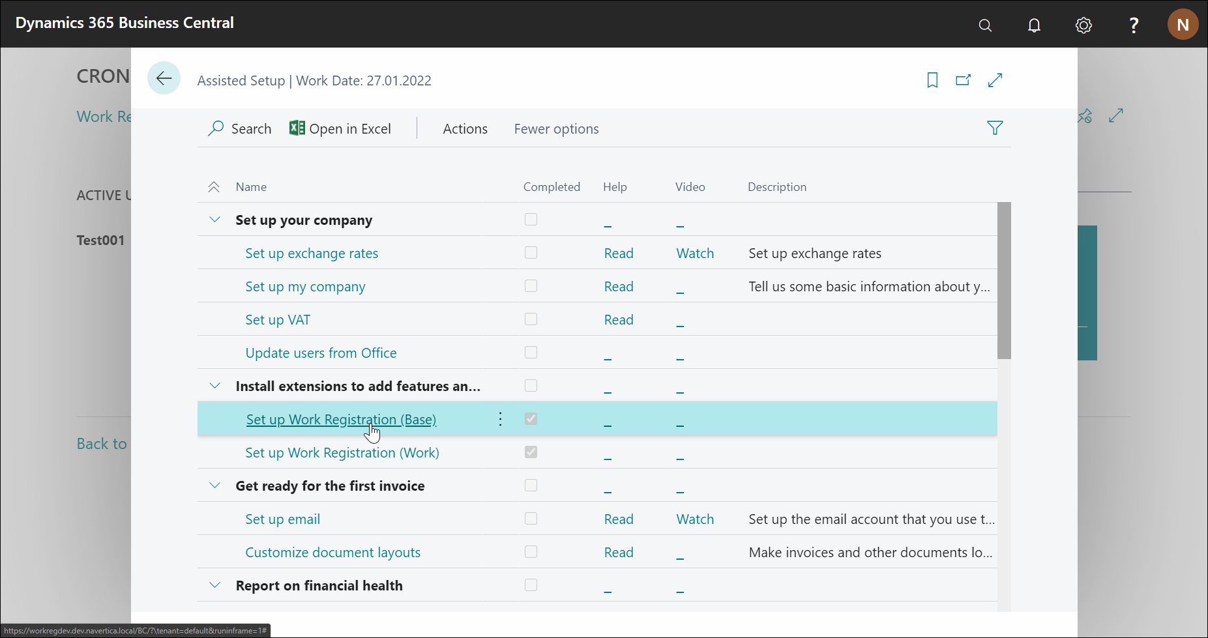Open the Actions menu
Screen dimensions: 1208x638
pos(465,129)
